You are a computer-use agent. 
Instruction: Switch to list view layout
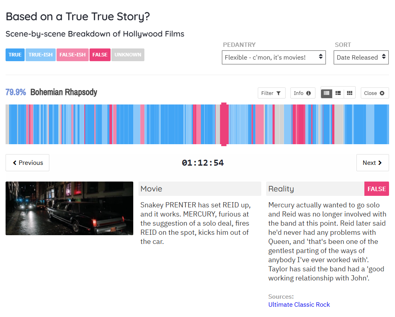click(338, 93)
